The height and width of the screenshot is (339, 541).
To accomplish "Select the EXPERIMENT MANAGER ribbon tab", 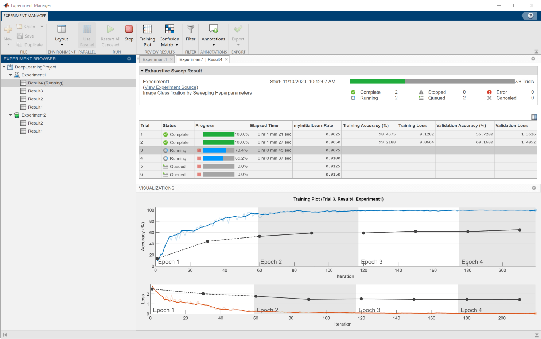I will [x=25, y=16].
